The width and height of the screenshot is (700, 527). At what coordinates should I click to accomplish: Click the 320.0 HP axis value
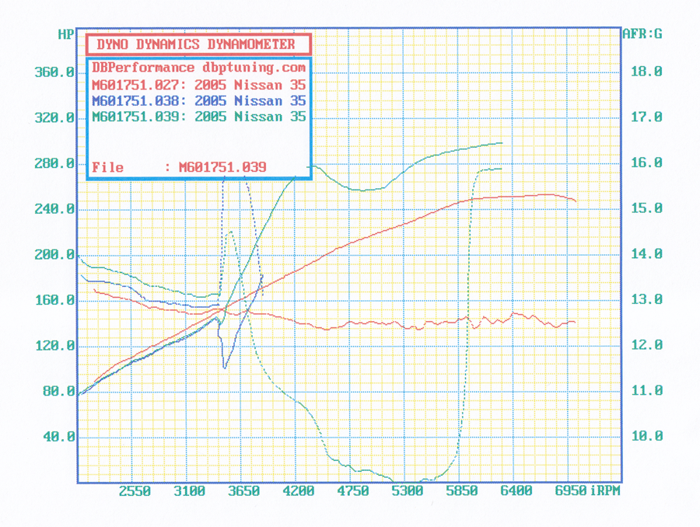click(x=54, y=118)
